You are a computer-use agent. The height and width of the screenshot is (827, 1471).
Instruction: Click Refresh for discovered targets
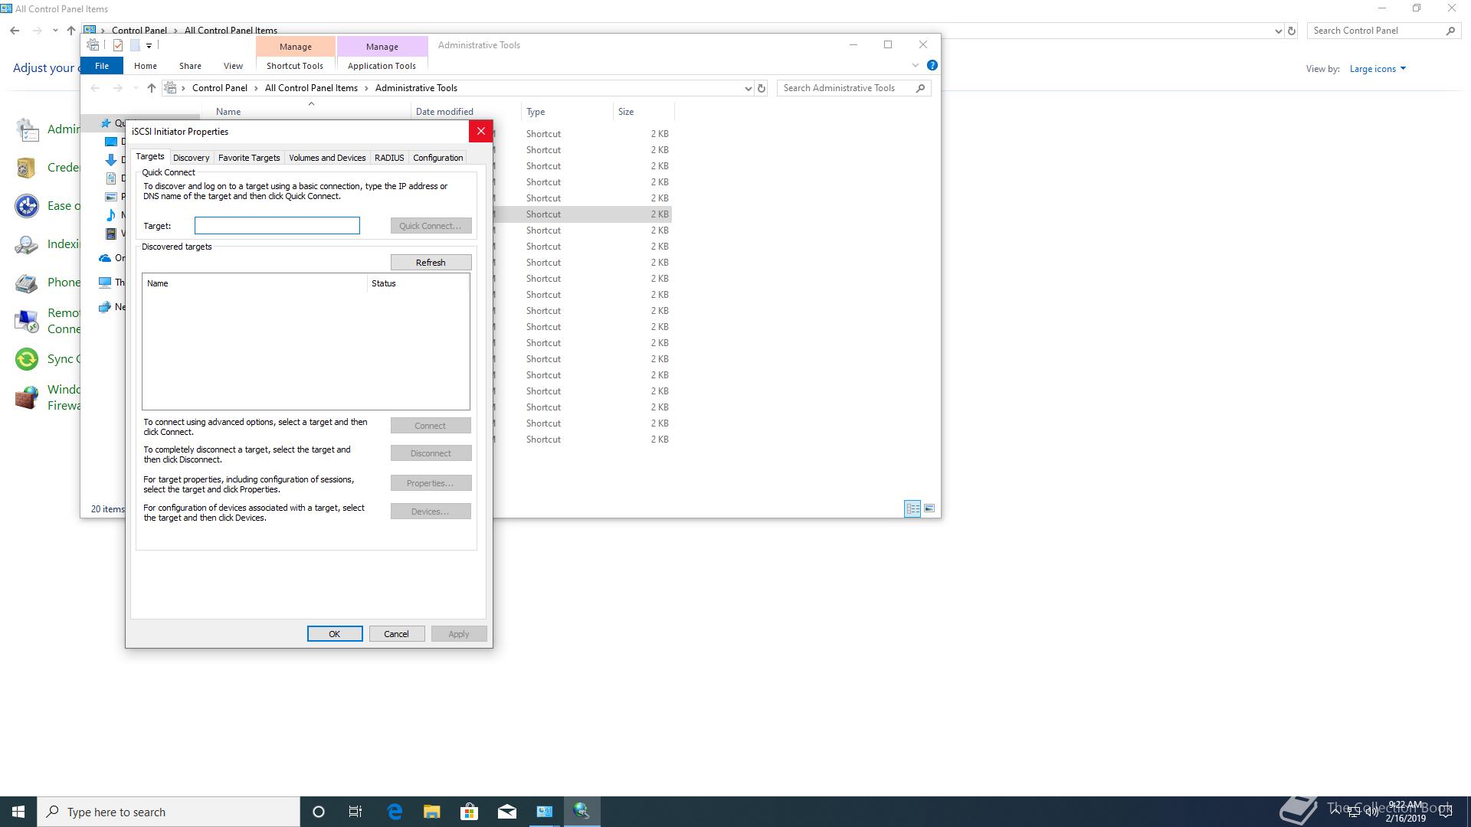pos(431,263)
